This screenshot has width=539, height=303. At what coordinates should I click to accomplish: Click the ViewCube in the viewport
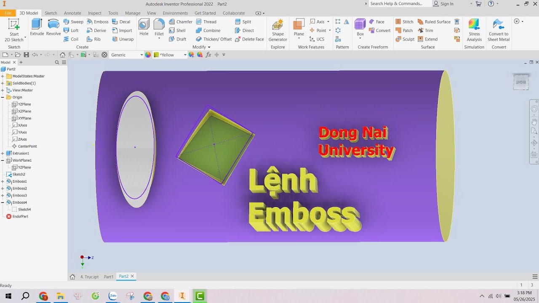point(521,82)
